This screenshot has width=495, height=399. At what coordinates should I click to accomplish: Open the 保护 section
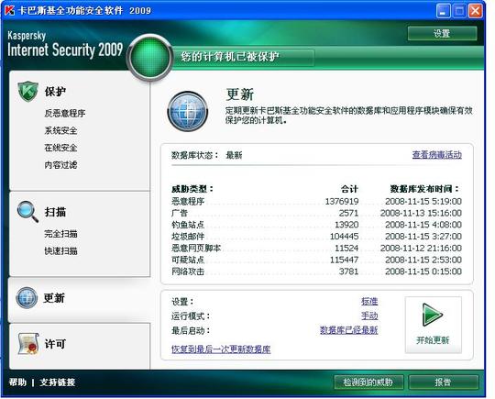[x=55, y=92]
